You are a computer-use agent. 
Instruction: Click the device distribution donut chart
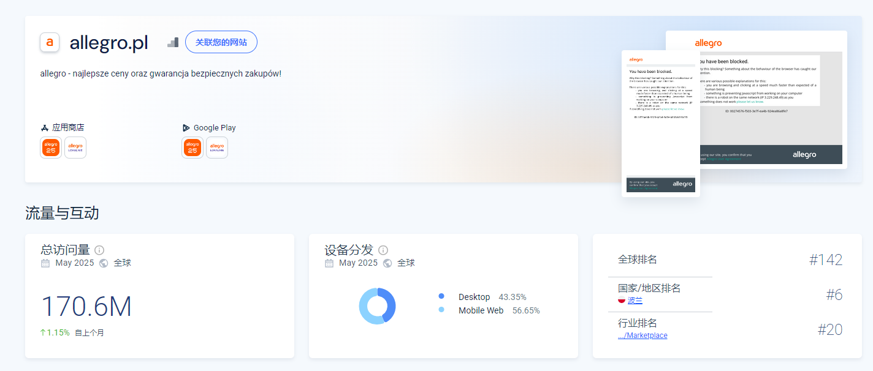(377, 306)
